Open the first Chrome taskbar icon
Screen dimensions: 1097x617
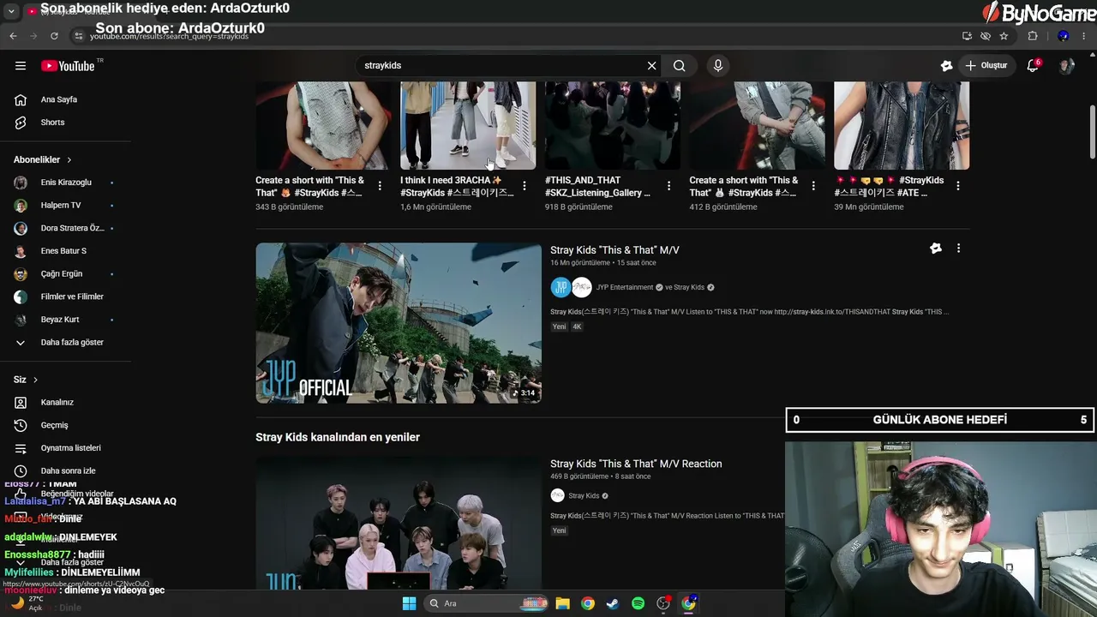point(588,603)
